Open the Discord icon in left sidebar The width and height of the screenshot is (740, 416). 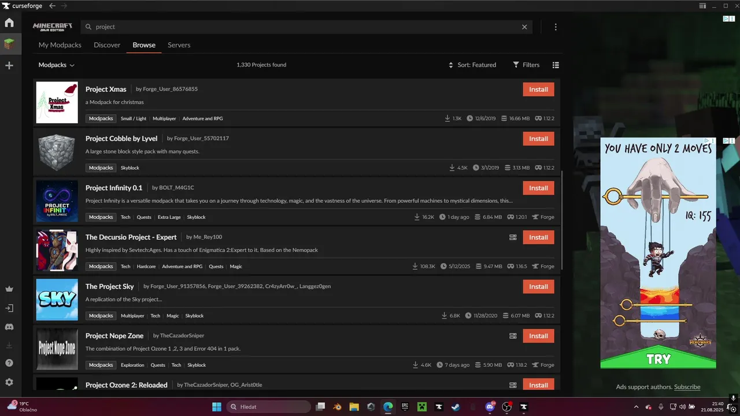pos(9,327)
